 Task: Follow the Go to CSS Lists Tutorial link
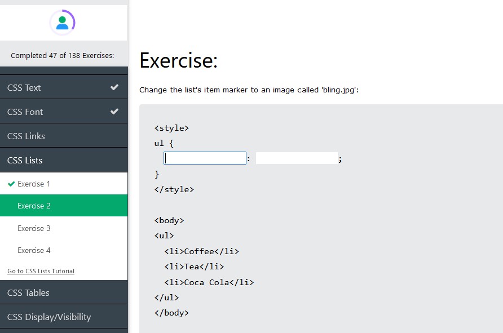tap(40, 270)
